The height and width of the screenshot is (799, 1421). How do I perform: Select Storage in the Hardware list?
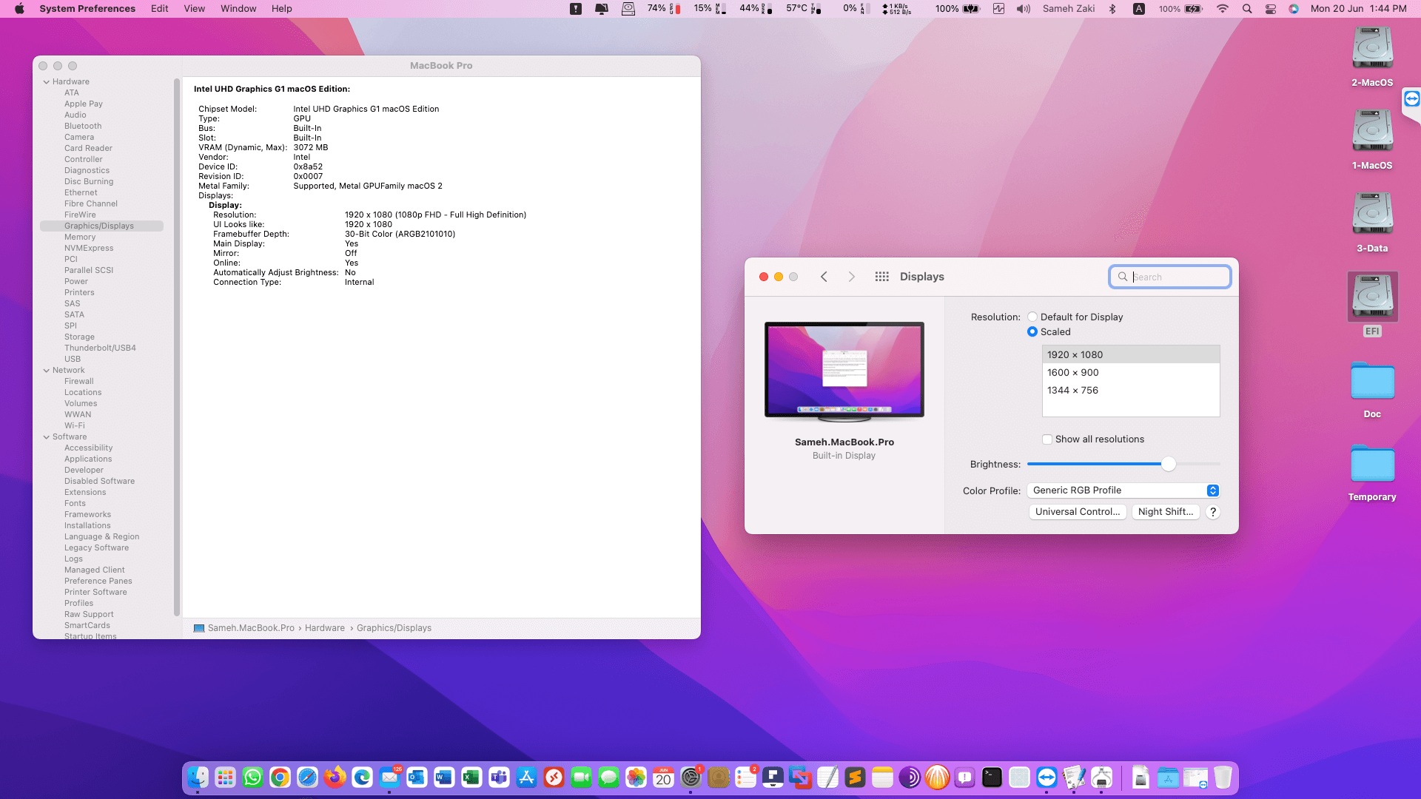[x=79, y=337]
